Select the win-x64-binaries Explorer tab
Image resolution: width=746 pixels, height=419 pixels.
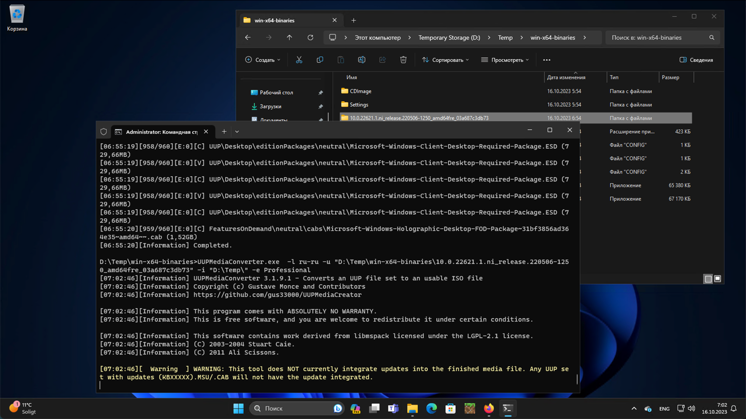click(x=290, y=20)
